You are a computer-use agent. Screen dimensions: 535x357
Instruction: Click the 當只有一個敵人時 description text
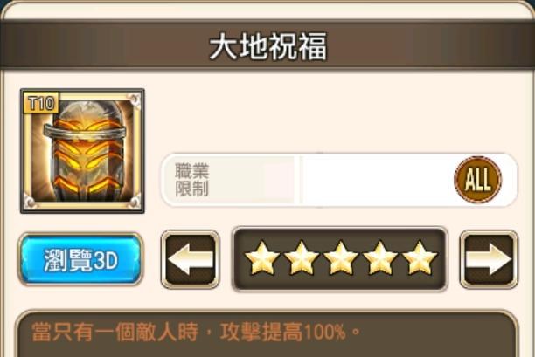click(115, 332)
